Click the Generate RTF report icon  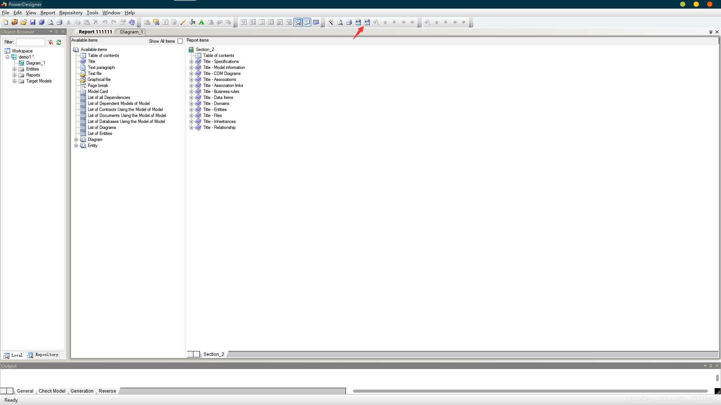click(x=367, y=22)
